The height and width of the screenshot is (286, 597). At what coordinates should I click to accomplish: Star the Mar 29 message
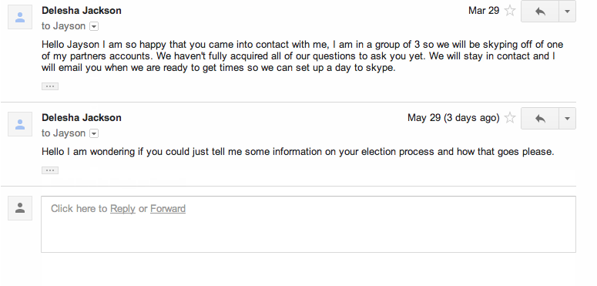(510, 11)
